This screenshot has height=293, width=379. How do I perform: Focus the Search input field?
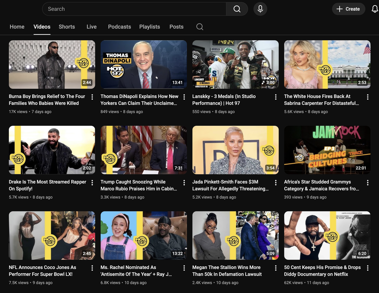[134, 9]
